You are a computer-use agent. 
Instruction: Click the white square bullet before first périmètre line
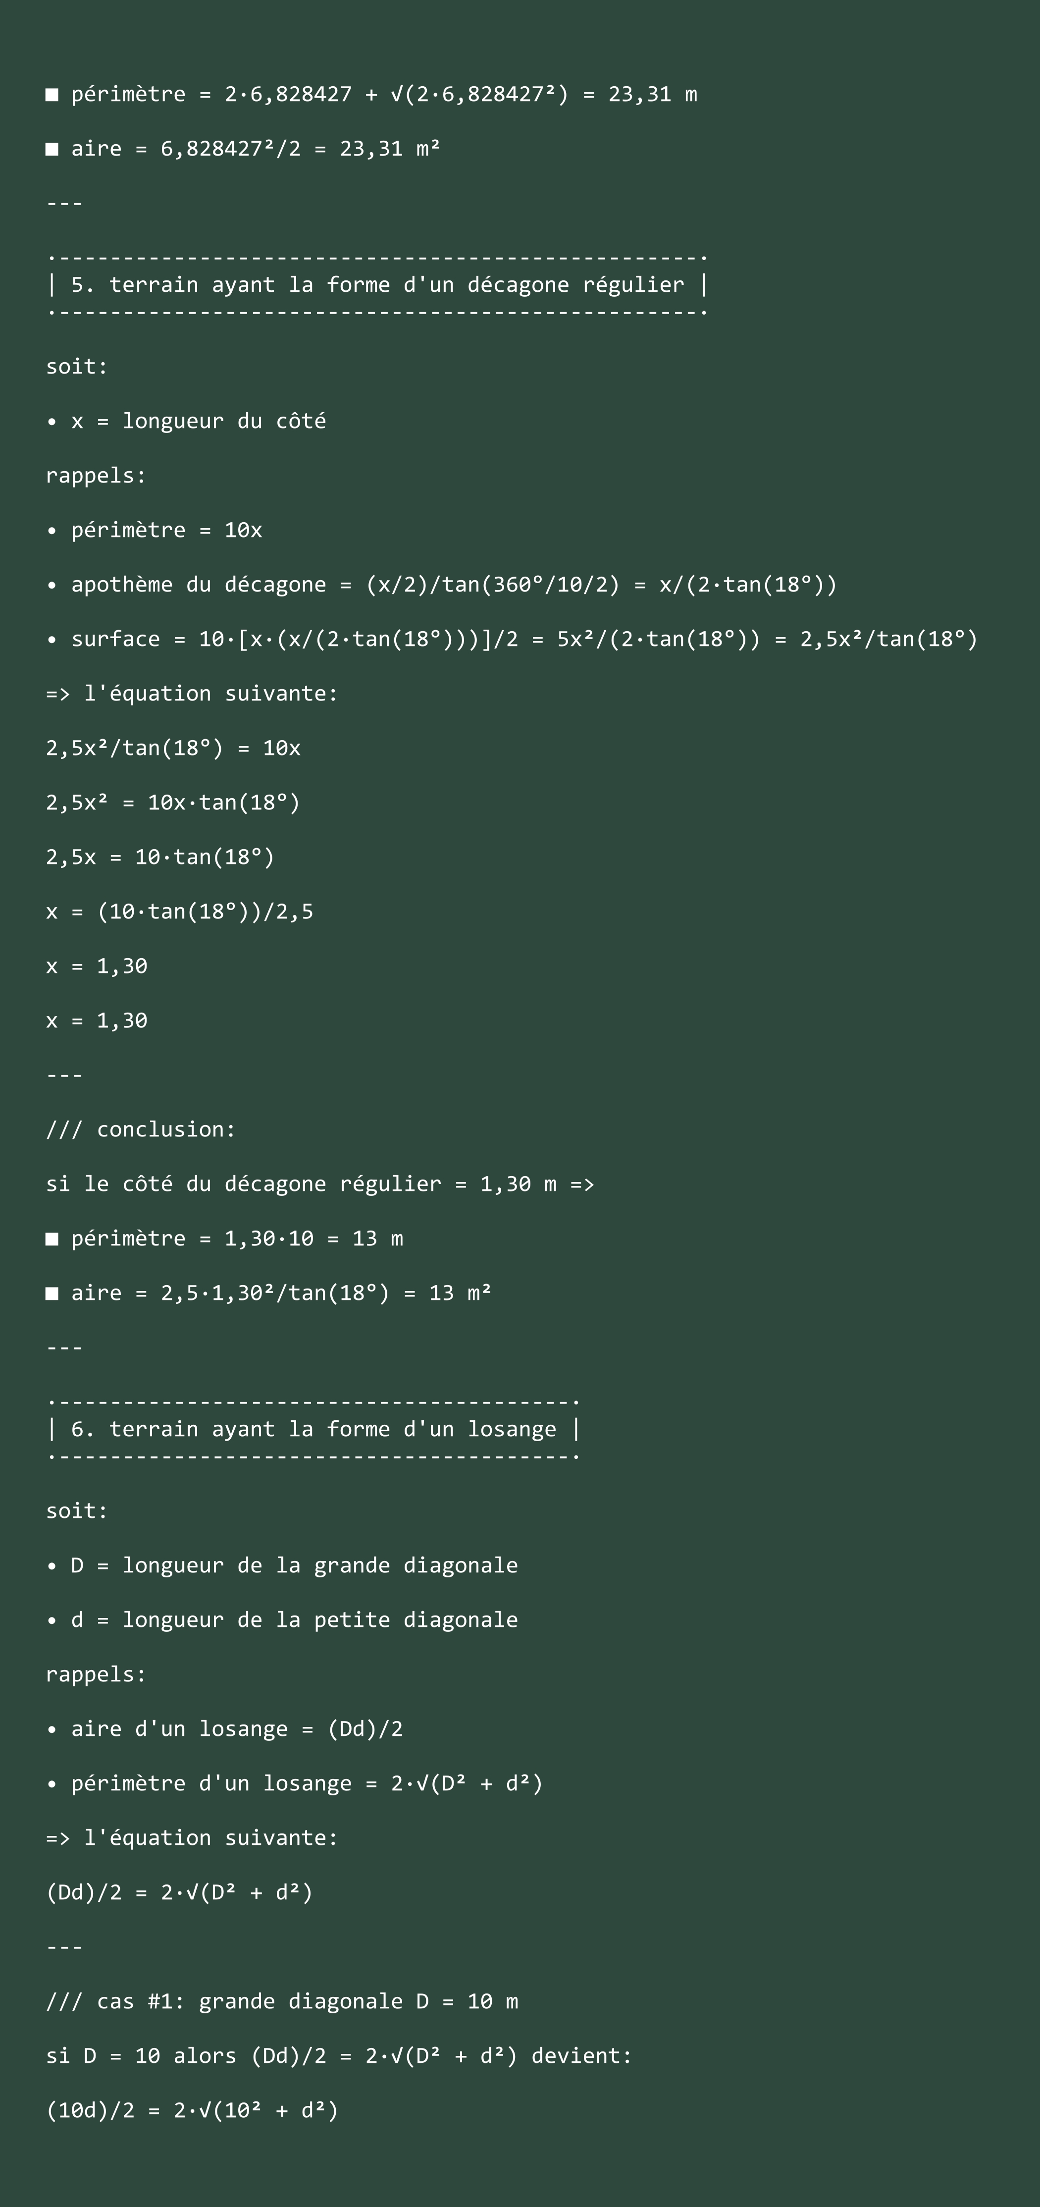coord(52,95)
